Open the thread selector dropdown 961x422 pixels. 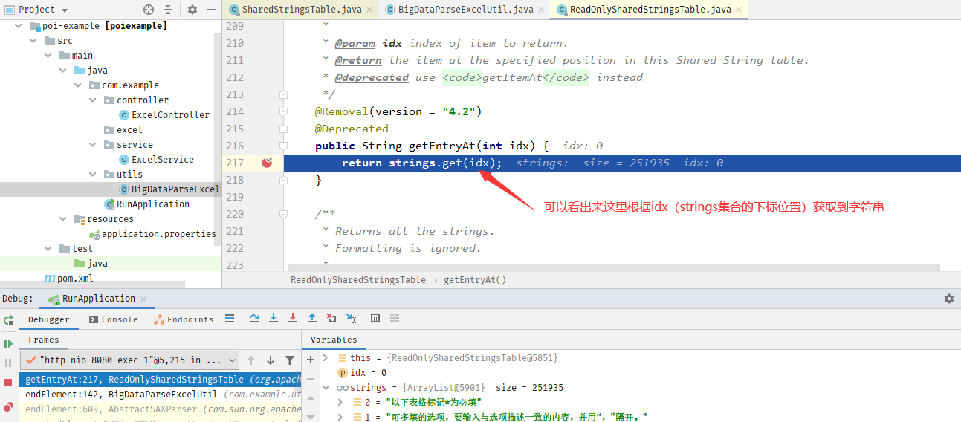point(129,360)
